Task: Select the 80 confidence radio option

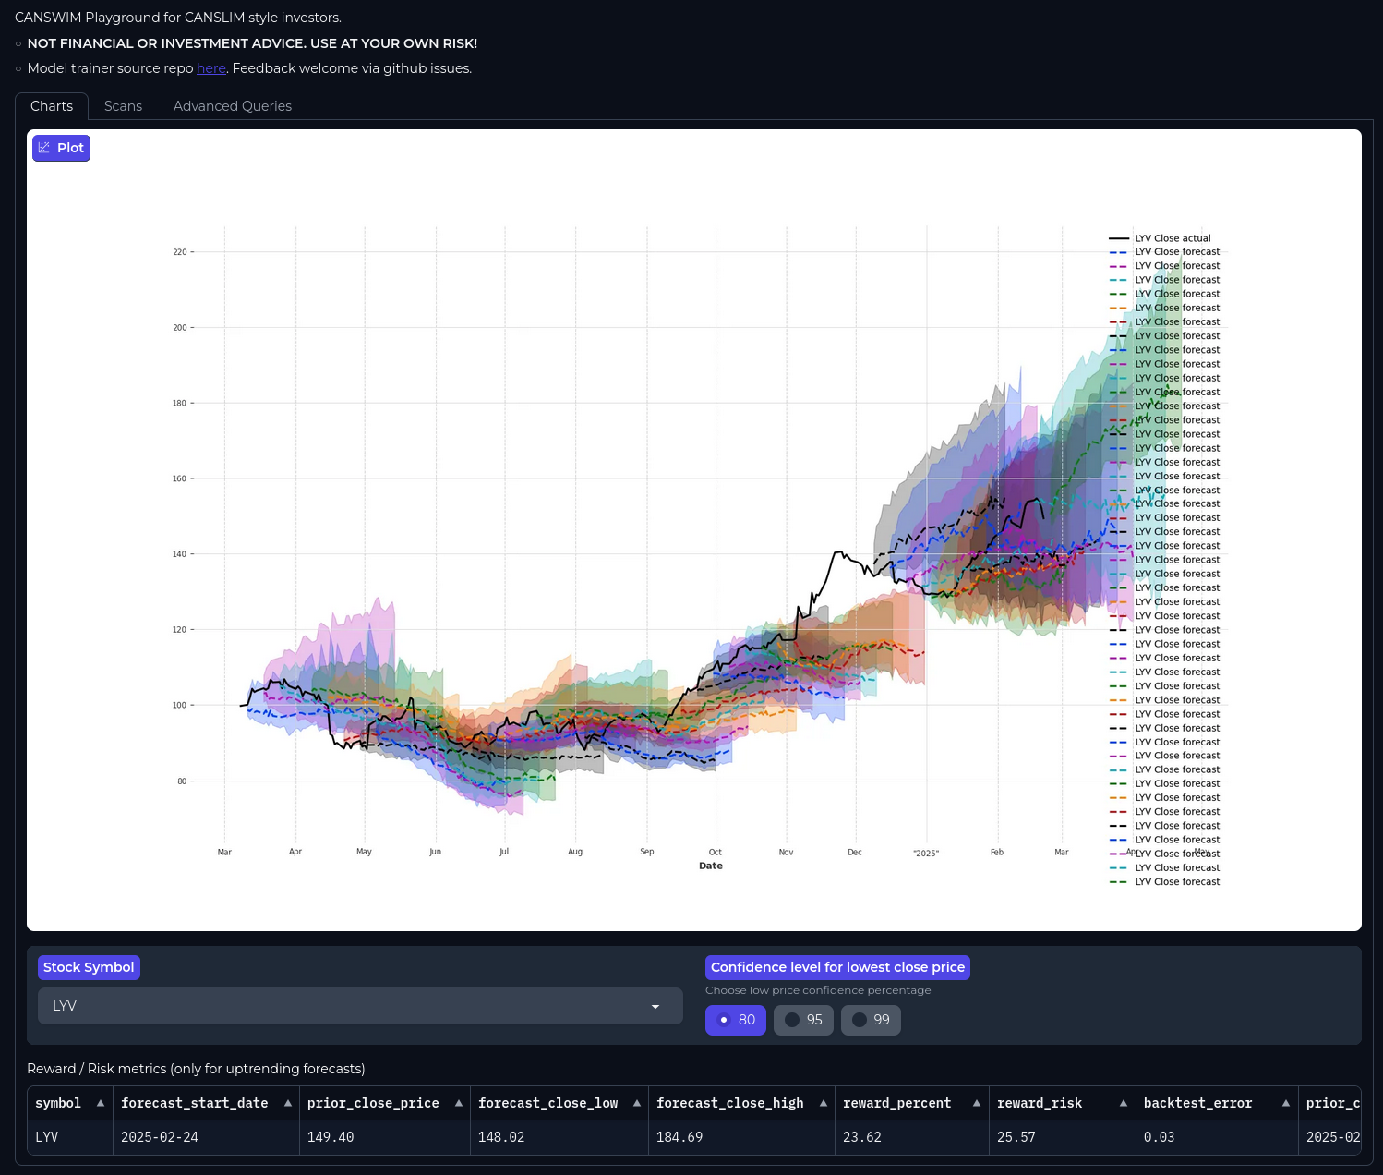Action: tap(736, 1020)
